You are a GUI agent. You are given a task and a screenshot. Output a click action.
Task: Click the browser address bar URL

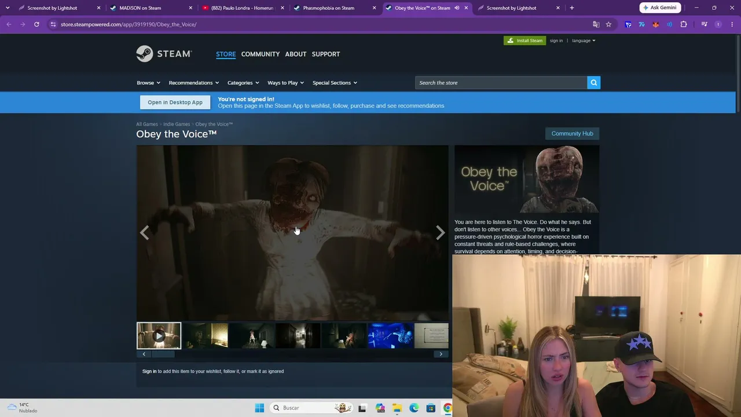click(x=129, y=24)
